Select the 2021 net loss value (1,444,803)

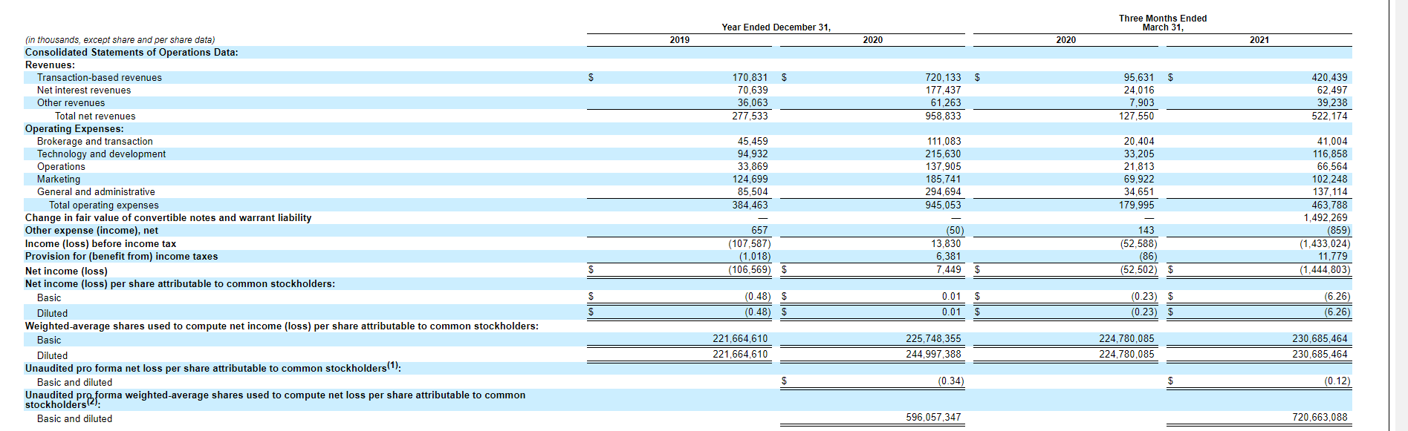click(x=1325, y=270)
